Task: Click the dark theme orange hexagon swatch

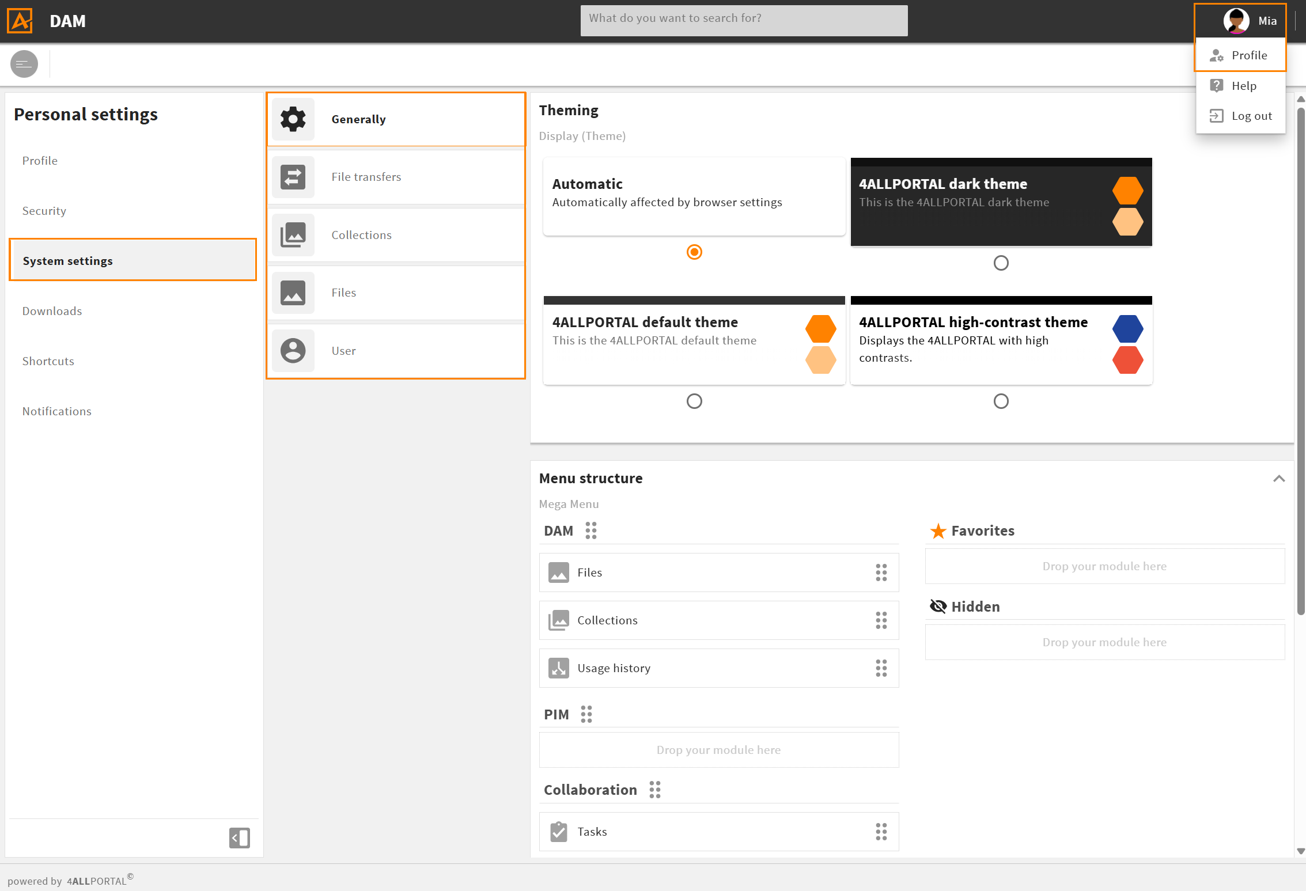Action: (x=1127, y=191)
